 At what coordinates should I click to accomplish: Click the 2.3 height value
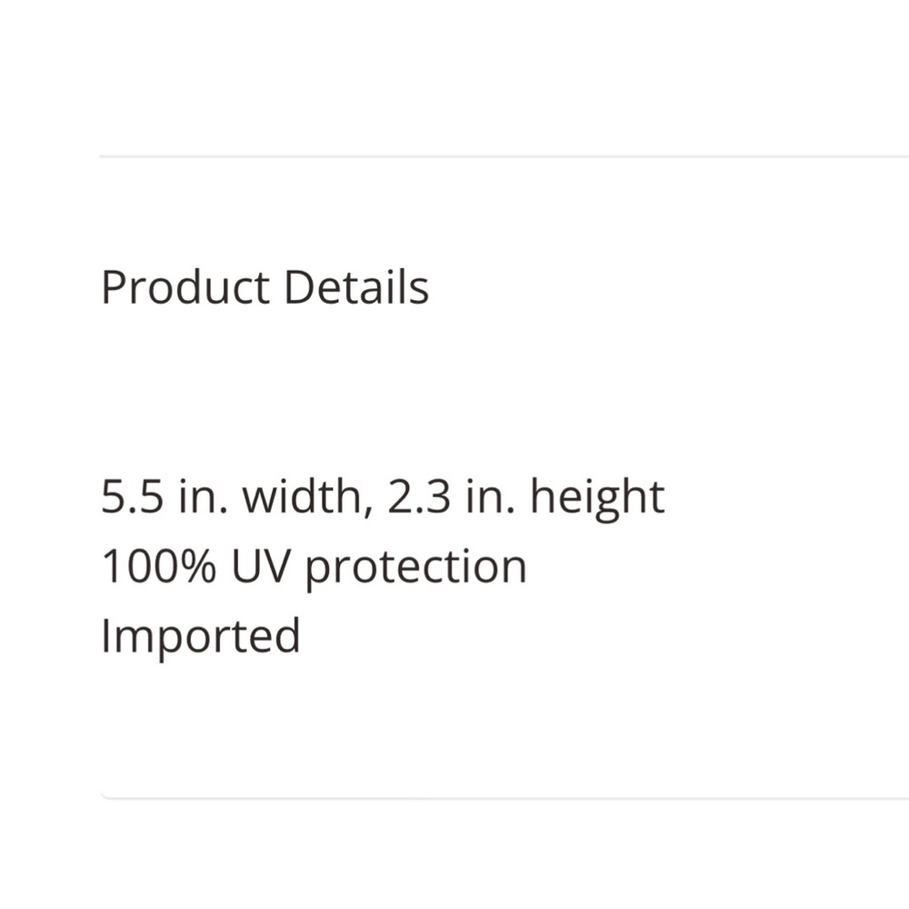[x=418, y=497]
